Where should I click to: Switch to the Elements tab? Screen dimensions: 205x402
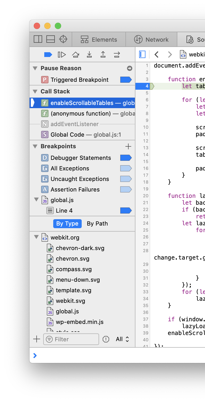(99, 40)
